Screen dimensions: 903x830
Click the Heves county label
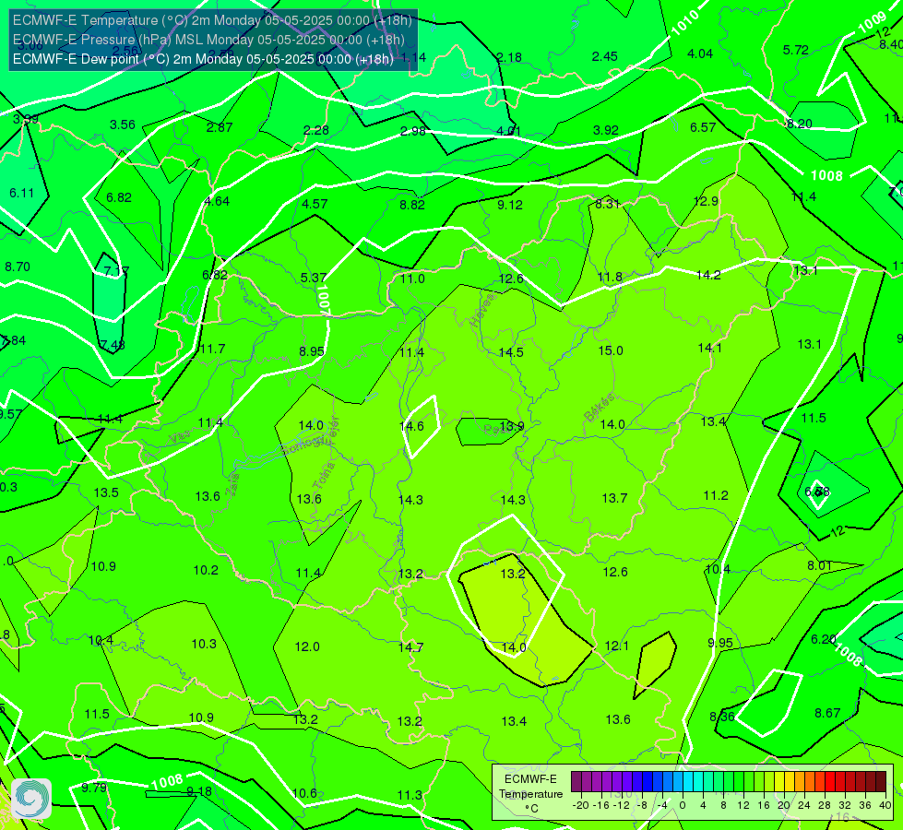(x=482, y=311)
